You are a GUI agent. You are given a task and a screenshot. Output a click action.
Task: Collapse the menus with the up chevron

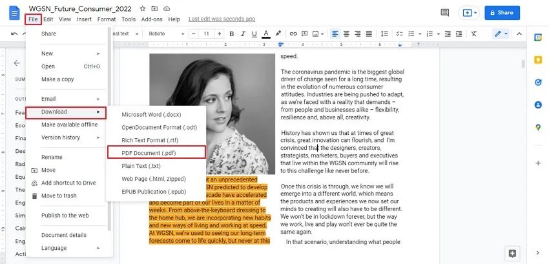click(x=519, y=34)
